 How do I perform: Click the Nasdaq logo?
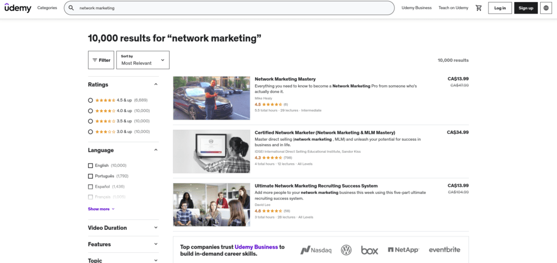click(x=316, y=250)
